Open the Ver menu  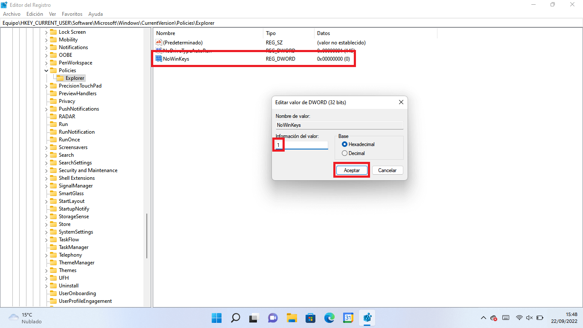52,14
